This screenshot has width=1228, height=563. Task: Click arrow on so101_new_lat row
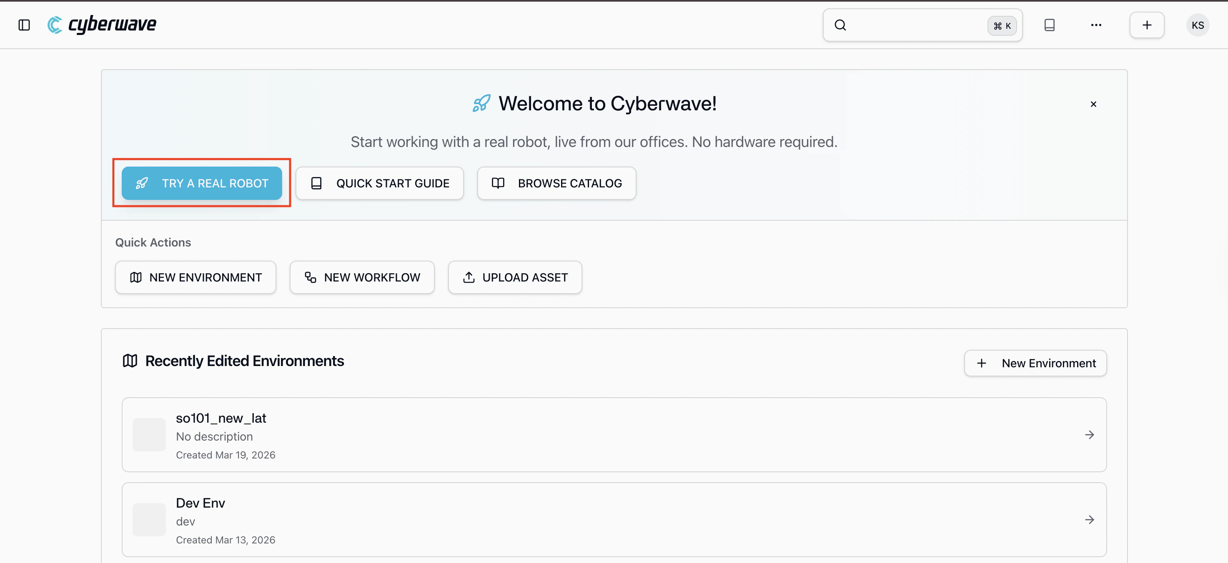[1089, 435]
